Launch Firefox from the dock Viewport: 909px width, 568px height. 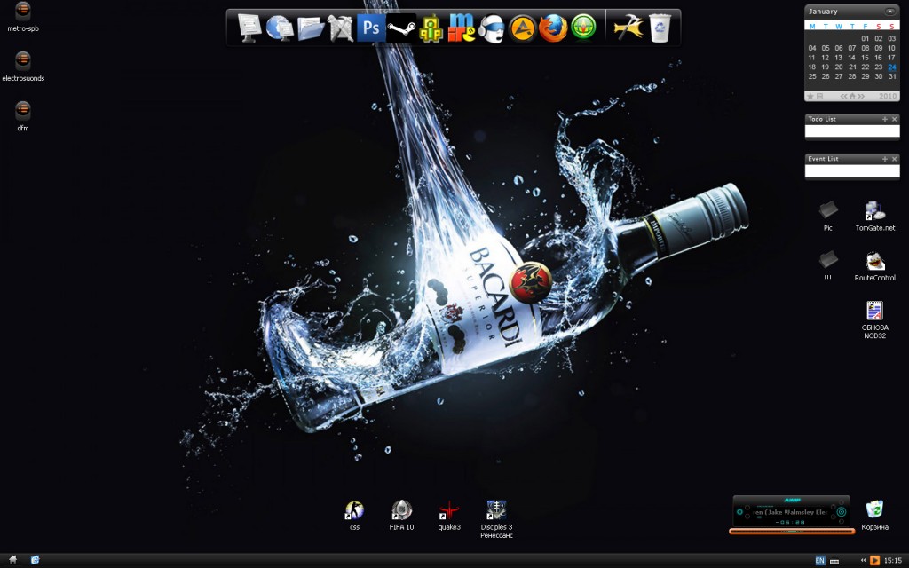[553, 28]
